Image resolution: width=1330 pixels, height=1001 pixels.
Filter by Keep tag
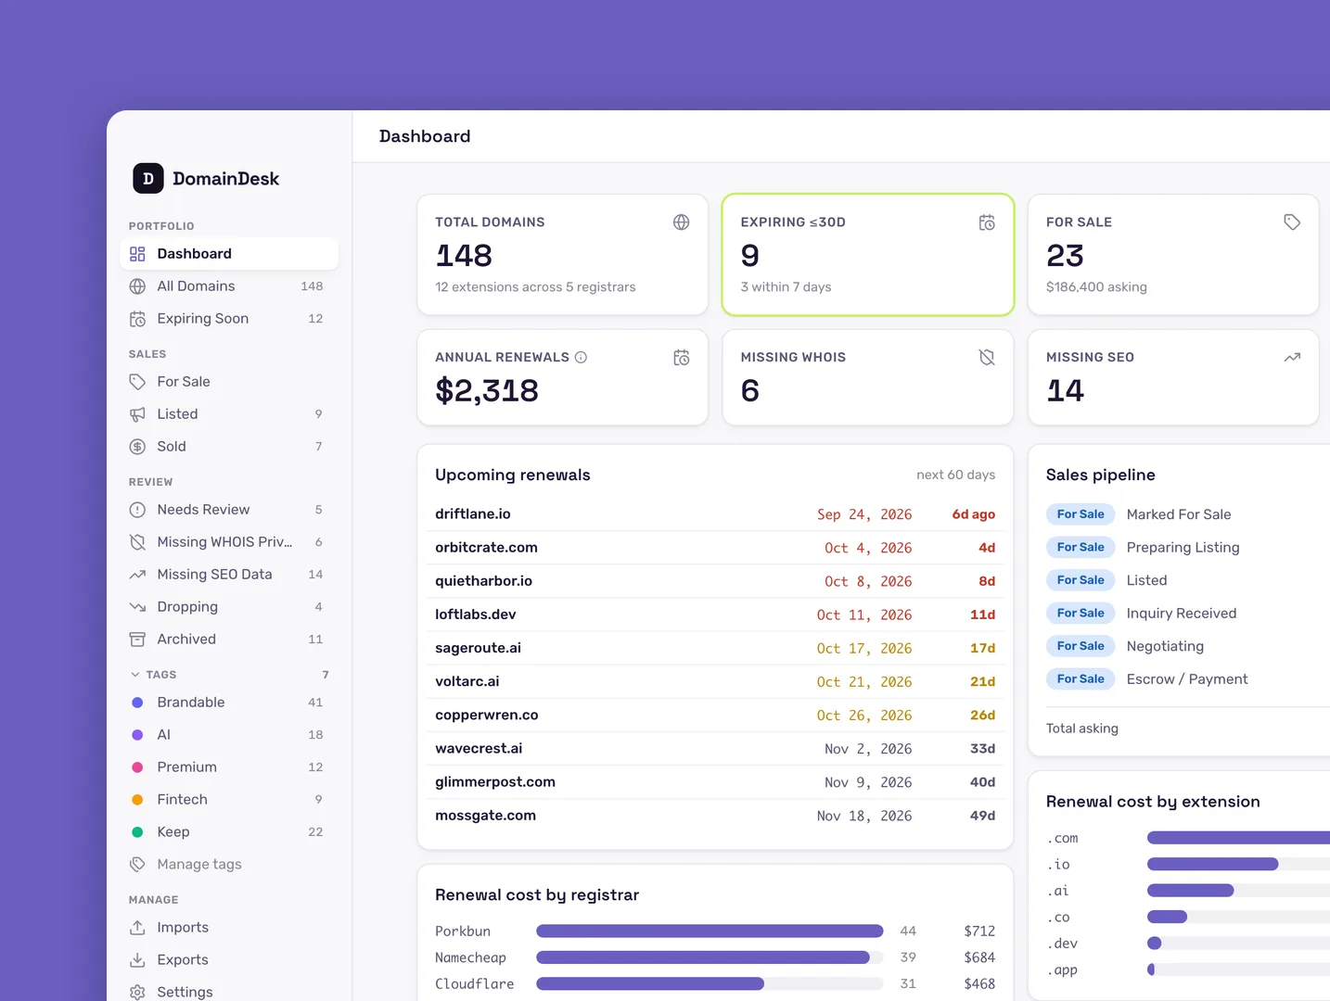[x=229, y=832]
